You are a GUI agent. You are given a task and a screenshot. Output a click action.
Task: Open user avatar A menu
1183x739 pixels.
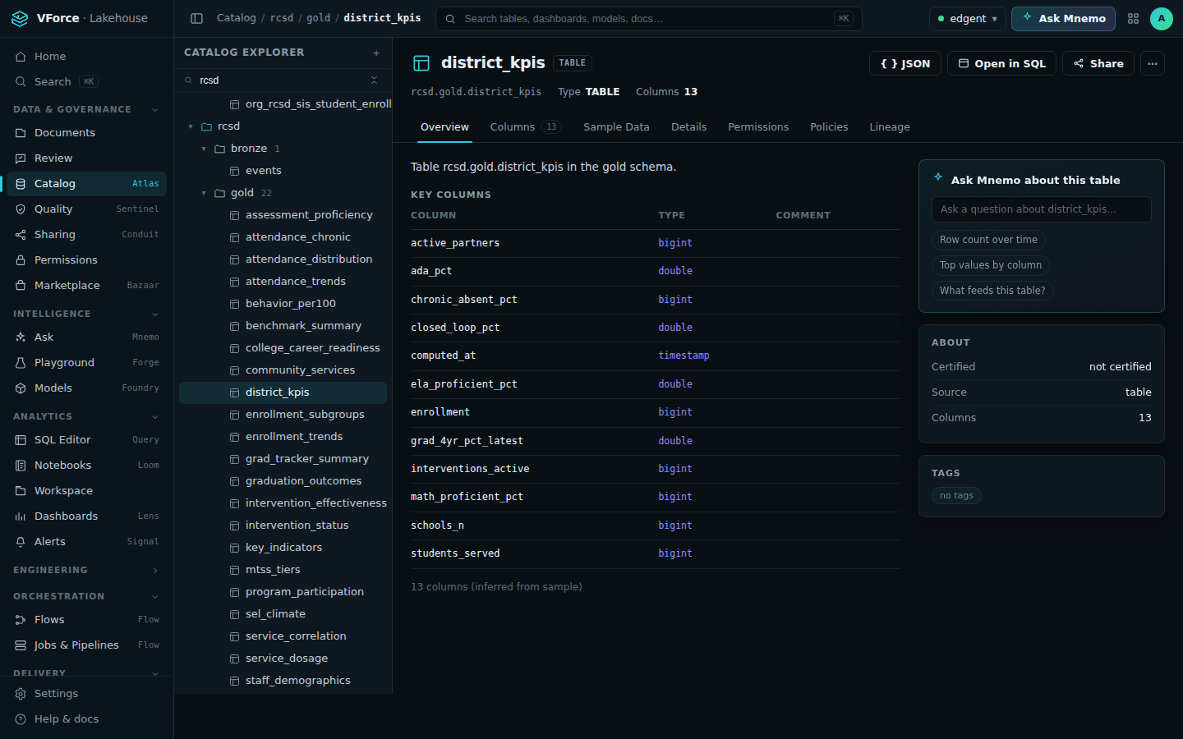[x=1162, y=18]
